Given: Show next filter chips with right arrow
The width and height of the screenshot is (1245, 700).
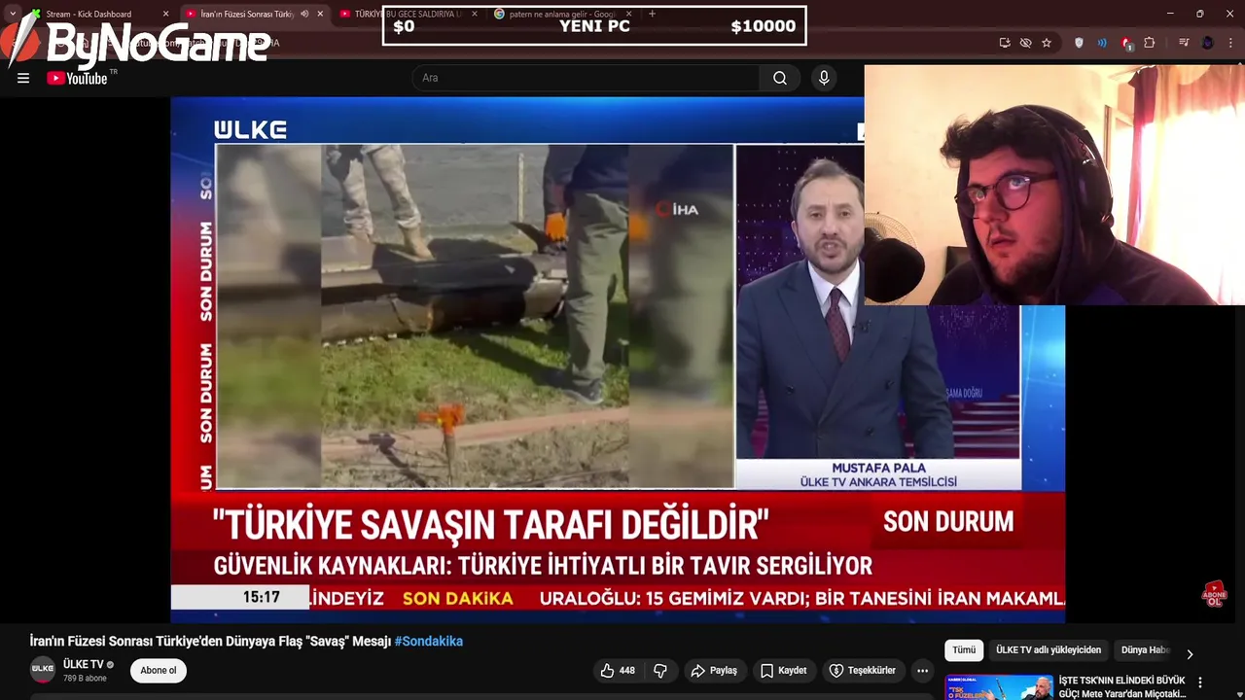Looking at the screenshot, I should pyautogui.click(x=1189, y=654).
